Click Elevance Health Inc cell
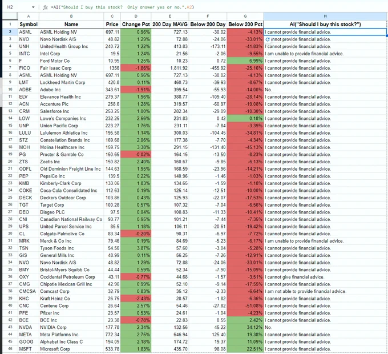Image resolution: width=388 pixels, height=354 pixels. (x=71, y=97)
